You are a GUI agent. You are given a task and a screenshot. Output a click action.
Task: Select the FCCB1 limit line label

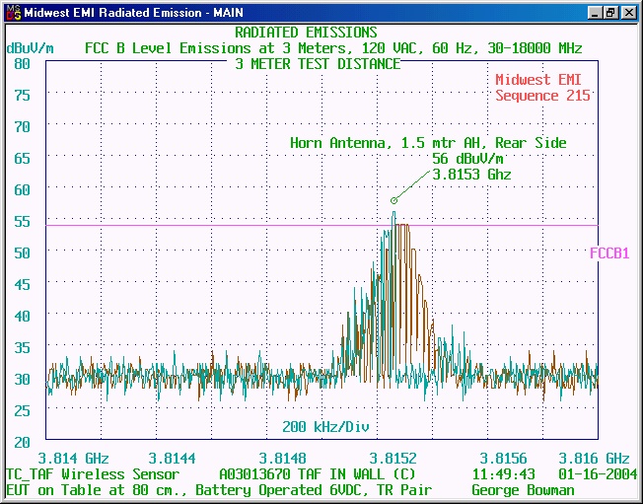pos(609,253)
